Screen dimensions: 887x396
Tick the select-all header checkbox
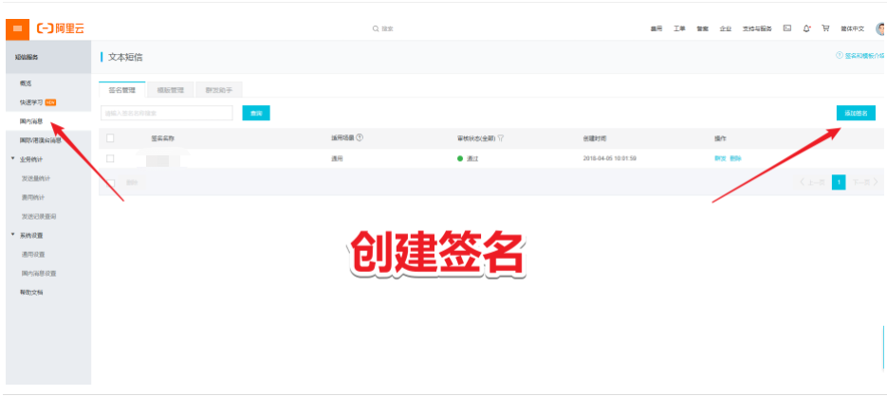(110, 138)
